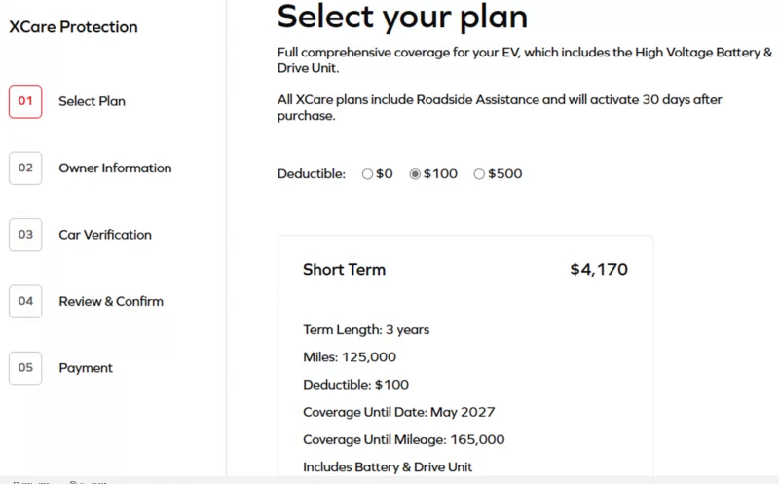Click the 03 step number box
779x484 pixels.
(25, 235)
